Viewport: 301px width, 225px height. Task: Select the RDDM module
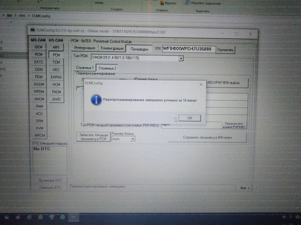39,84
